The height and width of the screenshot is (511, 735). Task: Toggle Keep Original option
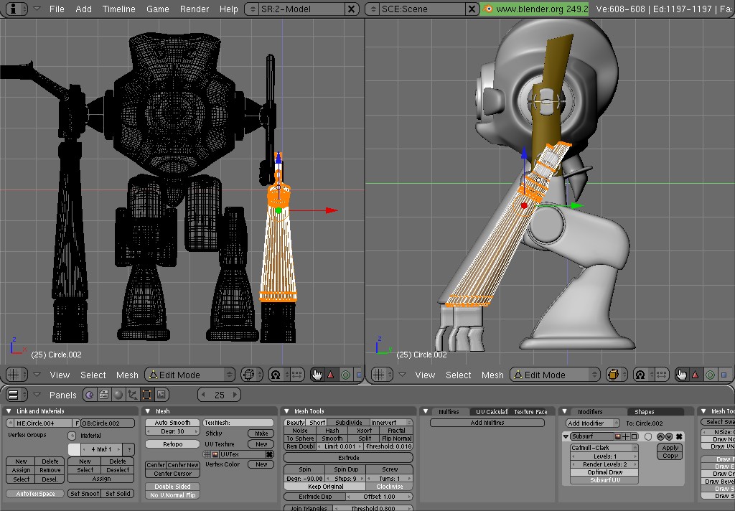click(325, 487)
